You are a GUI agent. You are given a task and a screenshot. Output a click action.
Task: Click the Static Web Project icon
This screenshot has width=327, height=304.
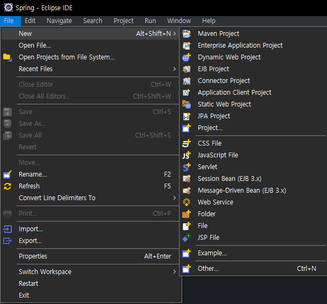(187, 104)
